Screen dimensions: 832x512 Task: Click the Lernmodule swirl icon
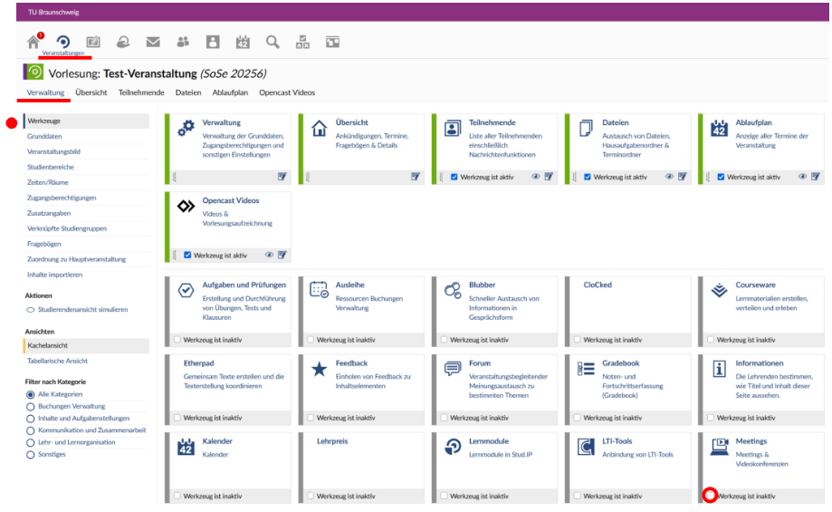pyautogui.click(x=453, y=447)
